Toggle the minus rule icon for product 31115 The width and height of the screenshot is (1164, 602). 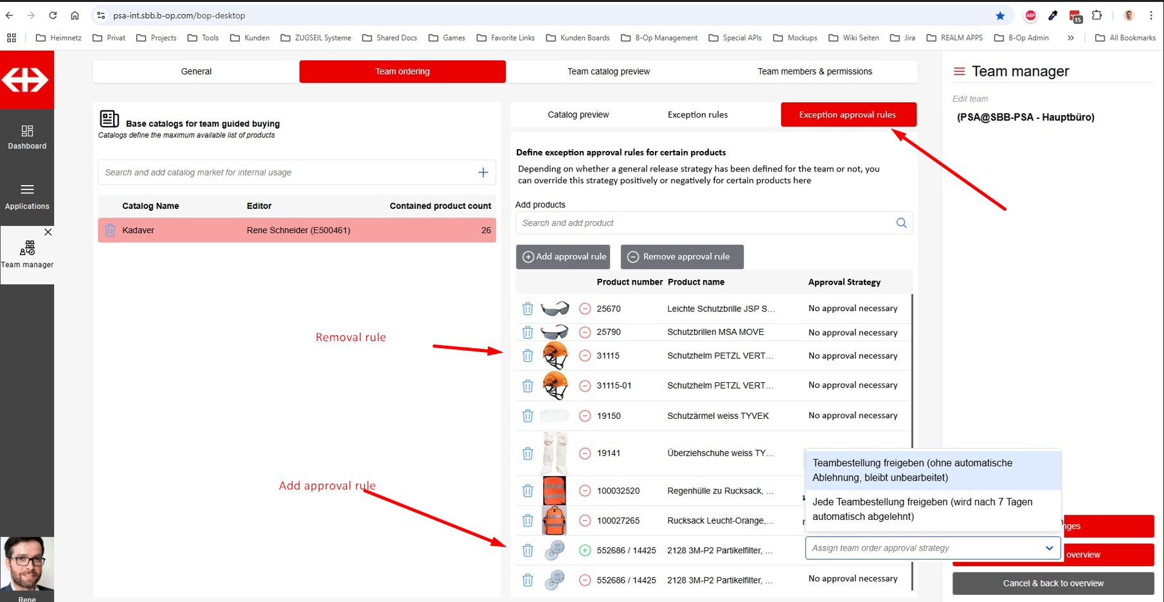[585, 356]
